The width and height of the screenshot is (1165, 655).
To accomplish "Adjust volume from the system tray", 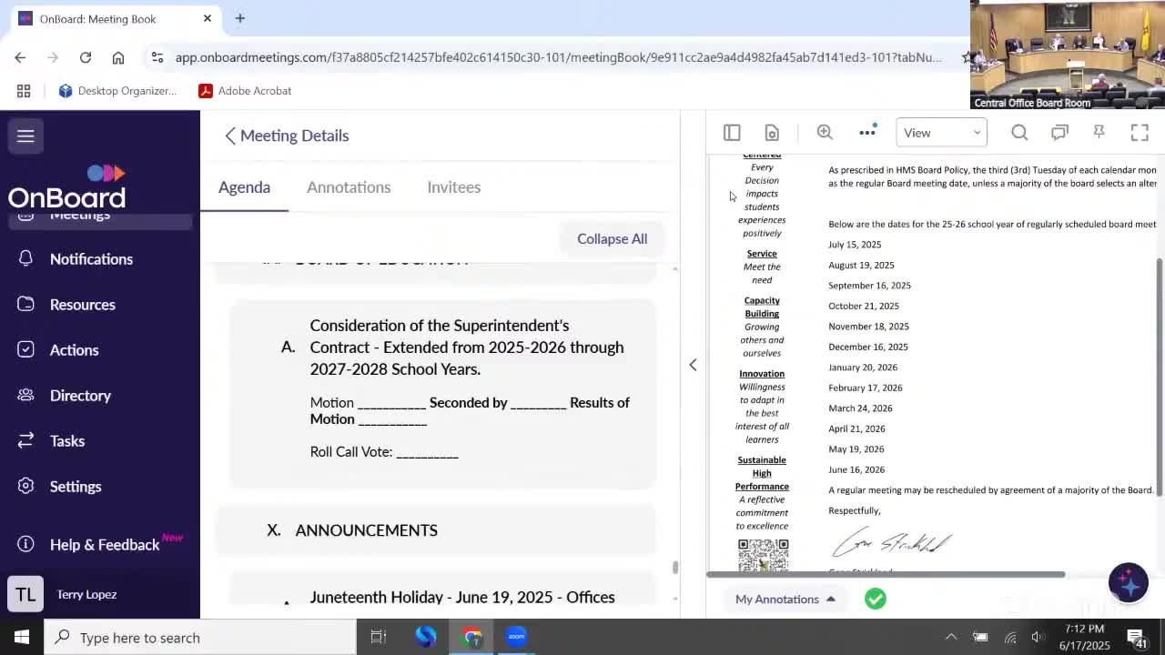I will tap(1038, 638).
